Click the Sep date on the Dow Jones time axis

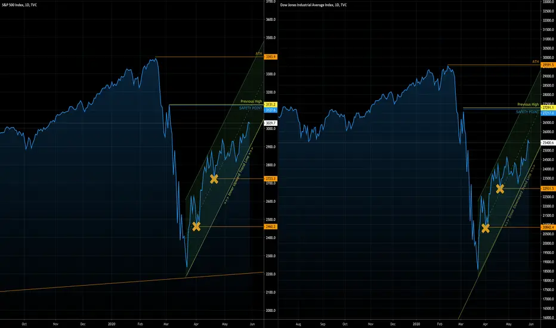click(x=323, y=324)
